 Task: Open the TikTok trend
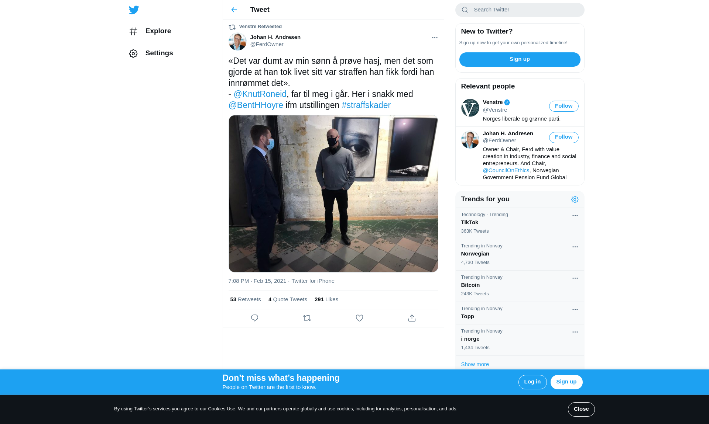pos(520,223)
